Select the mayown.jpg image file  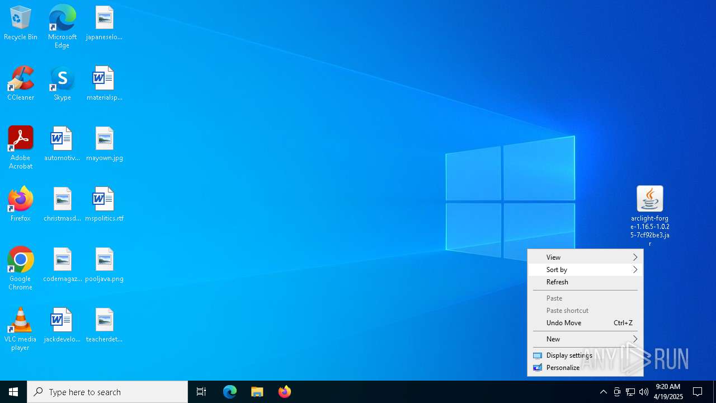(104, 144)
